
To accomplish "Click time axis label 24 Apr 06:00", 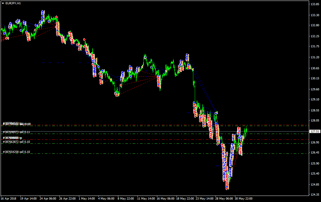I will pos(48,199).
